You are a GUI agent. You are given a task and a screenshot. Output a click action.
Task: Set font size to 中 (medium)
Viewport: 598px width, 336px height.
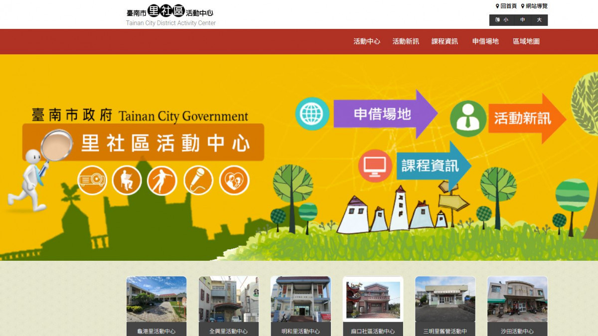523,20
